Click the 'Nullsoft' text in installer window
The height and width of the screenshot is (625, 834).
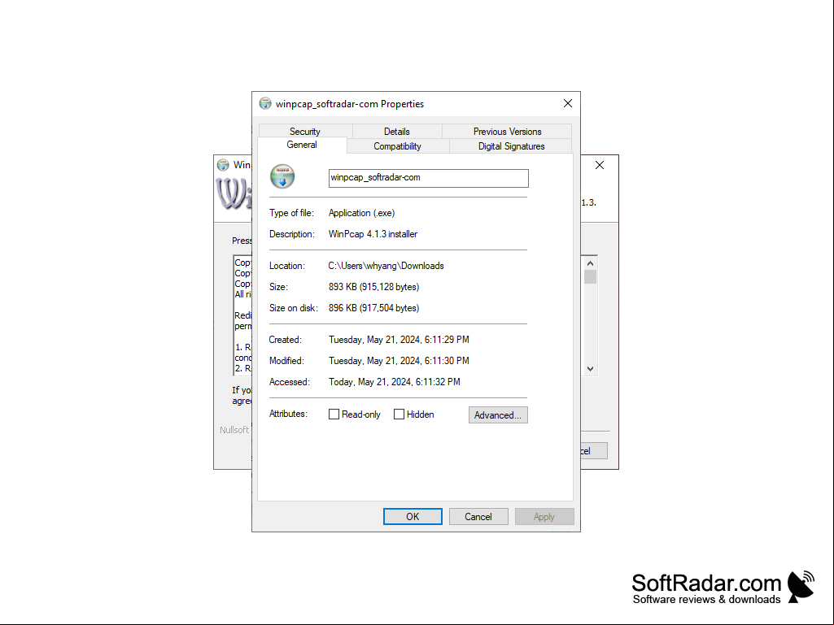click(234, 430)
